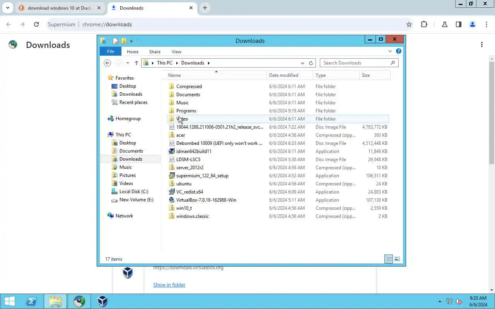Image resolution: width=495 pixels, height=309 pixels.
Task: Select the win10_t compressed file
Action: tap(184, 208)
